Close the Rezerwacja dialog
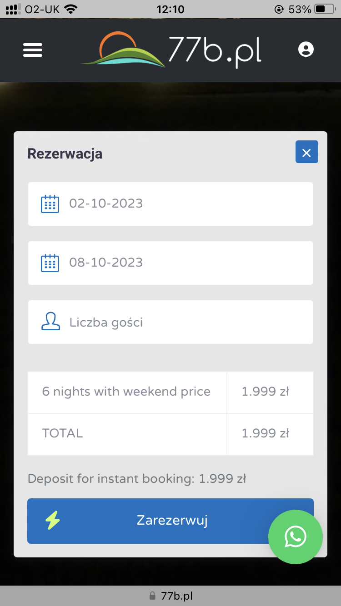The width and height of the screenshot is (341, 606). click(x=306, y=152)
